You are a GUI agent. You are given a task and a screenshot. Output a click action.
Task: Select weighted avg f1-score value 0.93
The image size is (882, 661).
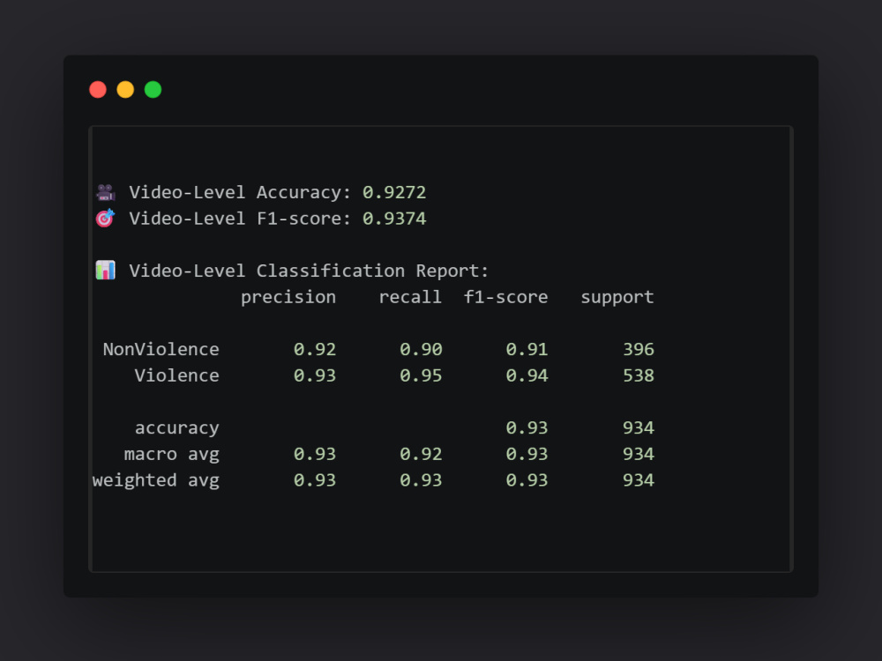coord(527,480)
